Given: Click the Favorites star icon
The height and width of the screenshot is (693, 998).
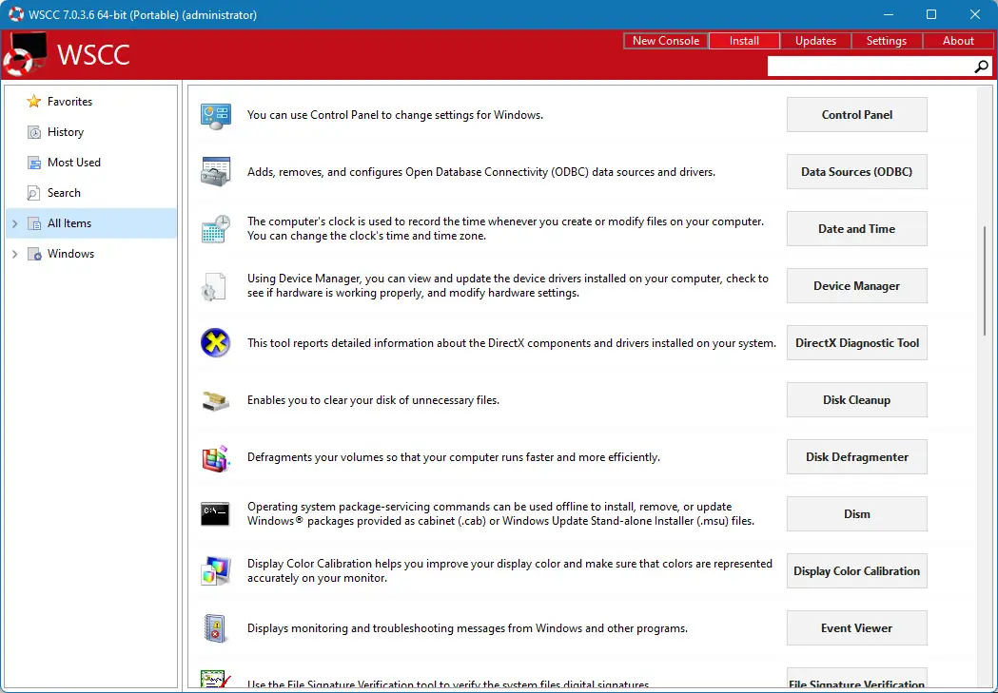Looking at the screenshot, I should pos(33,101).
